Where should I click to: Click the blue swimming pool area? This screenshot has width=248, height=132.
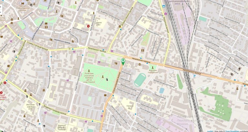point(161,90)
